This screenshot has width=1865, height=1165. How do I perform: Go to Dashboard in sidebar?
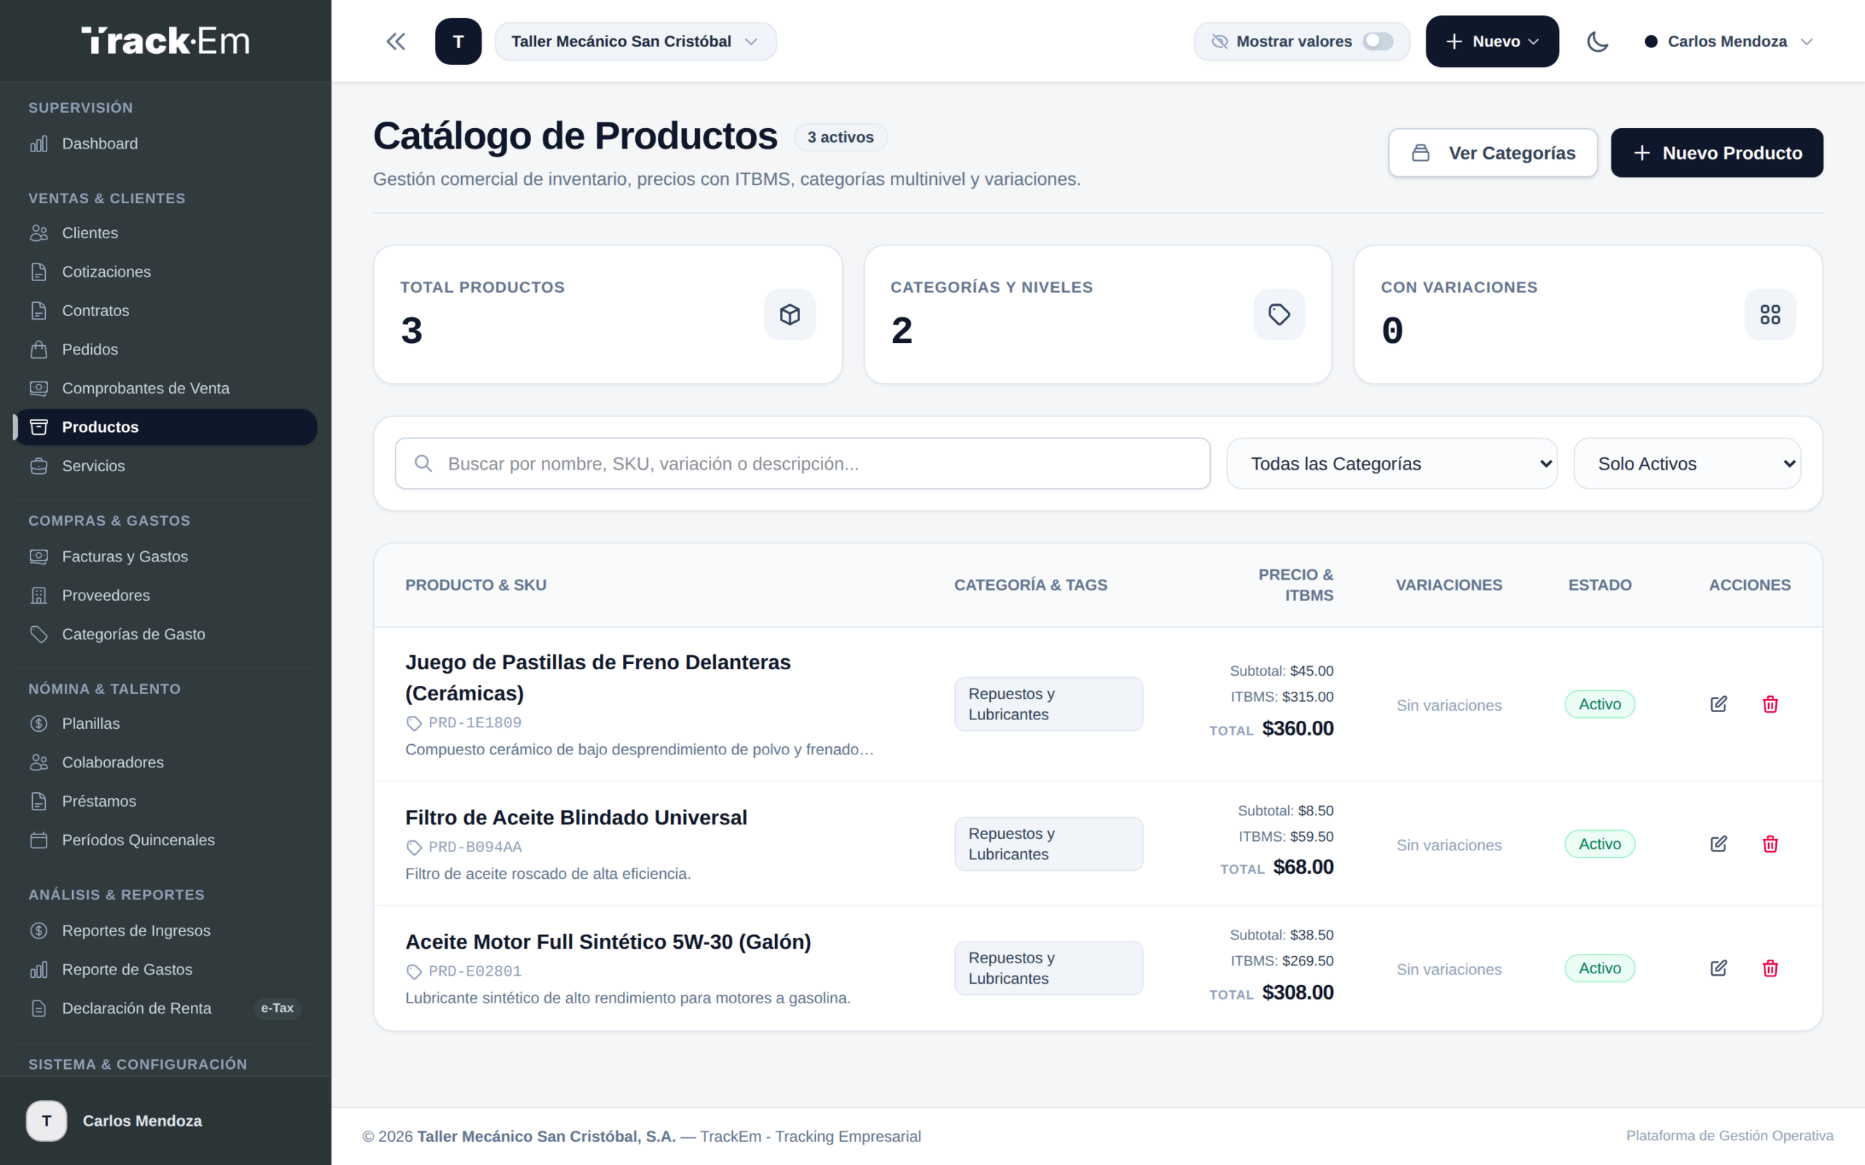165,144
